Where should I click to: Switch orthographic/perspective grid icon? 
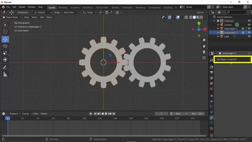pos(204,58)
